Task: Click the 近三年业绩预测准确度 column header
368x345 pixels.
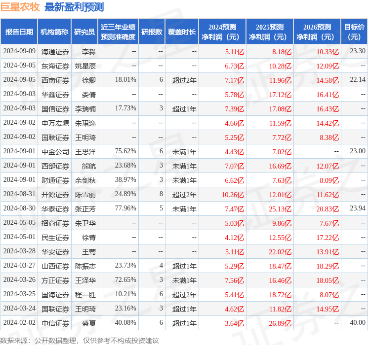Action: click(x=118, y=32)
